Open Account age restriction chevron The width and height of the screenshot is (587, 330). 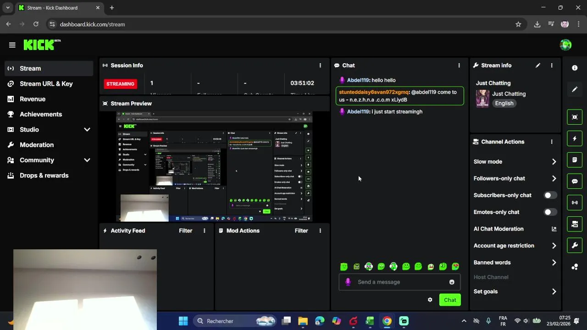[554, 246]
